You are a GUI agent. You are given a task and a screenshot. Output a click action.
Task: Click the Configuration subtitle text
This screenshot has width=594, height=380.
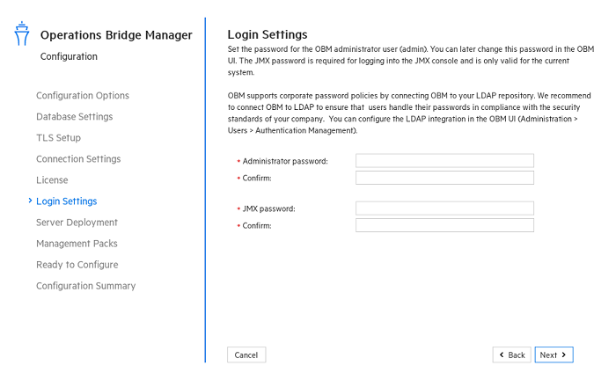(69, 57)
